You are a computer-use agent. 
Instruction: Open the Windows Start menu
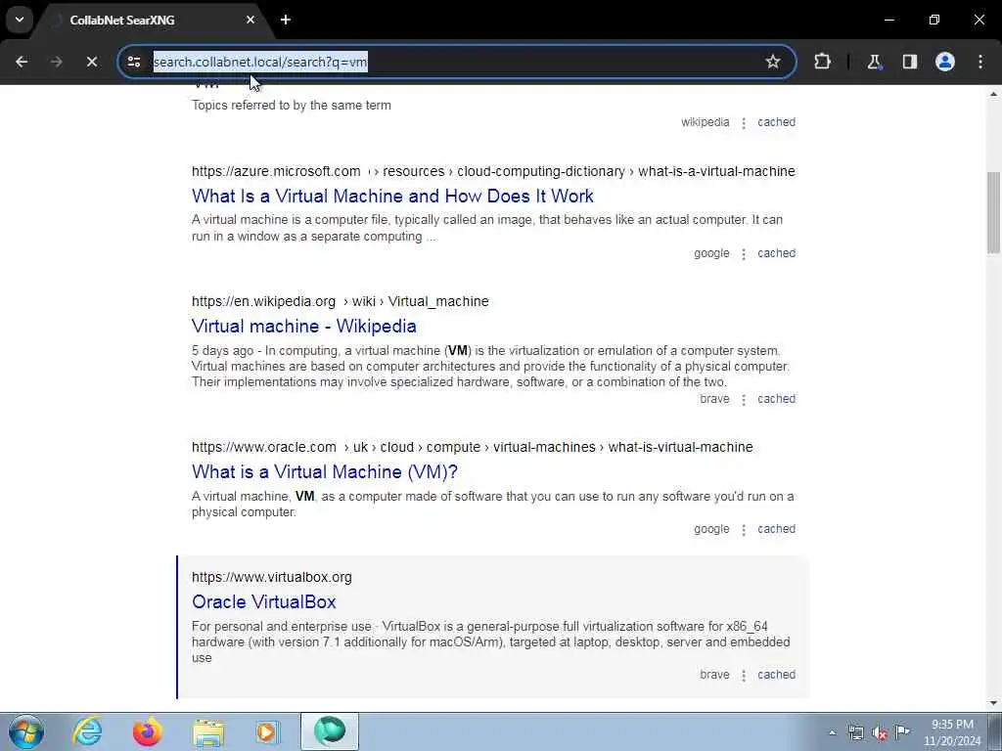point(26,731)
